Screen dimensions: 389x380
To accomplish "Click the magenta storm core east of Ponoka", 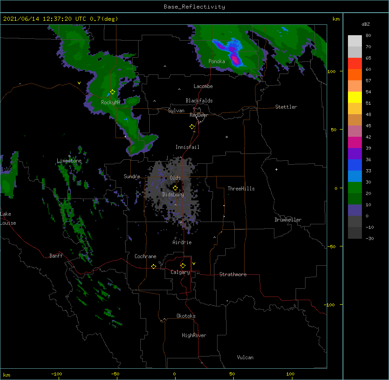I will [x=235, y=59].
